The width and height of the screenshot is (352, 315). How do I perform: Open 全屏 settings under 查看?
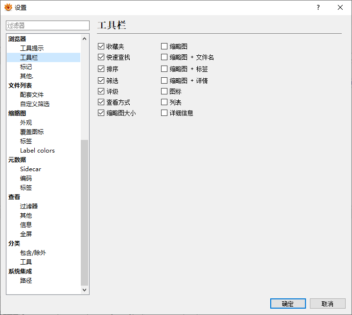[26, 234]
